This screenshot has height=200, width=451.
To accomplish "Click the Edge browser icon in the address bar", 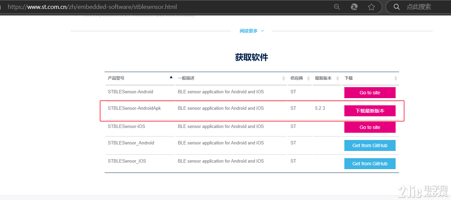I will [354, 7].
